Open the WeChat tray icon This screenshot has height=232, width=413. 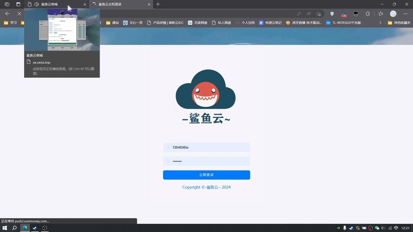coord(377,228)
